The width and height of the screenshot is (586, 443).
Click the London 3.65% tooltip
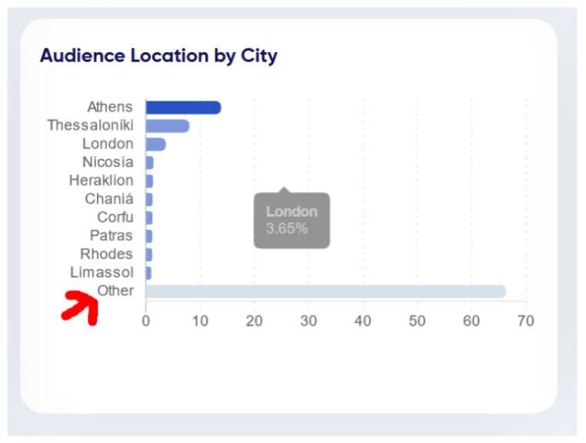point(291,220)
